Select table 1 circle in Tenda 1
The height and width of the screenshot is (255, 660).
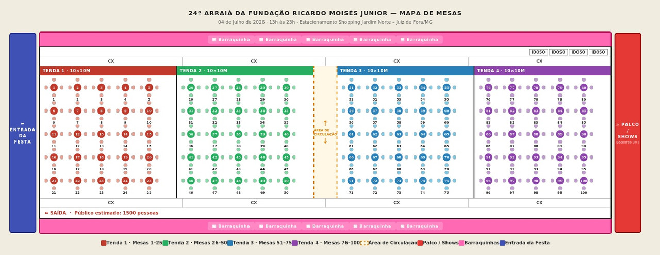click(54, 88)
